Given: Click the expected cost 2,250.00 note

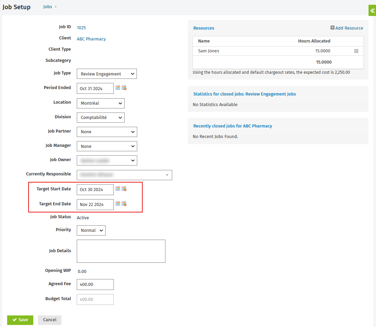Looking at the screenshot, I should click(x=271, y=72).
